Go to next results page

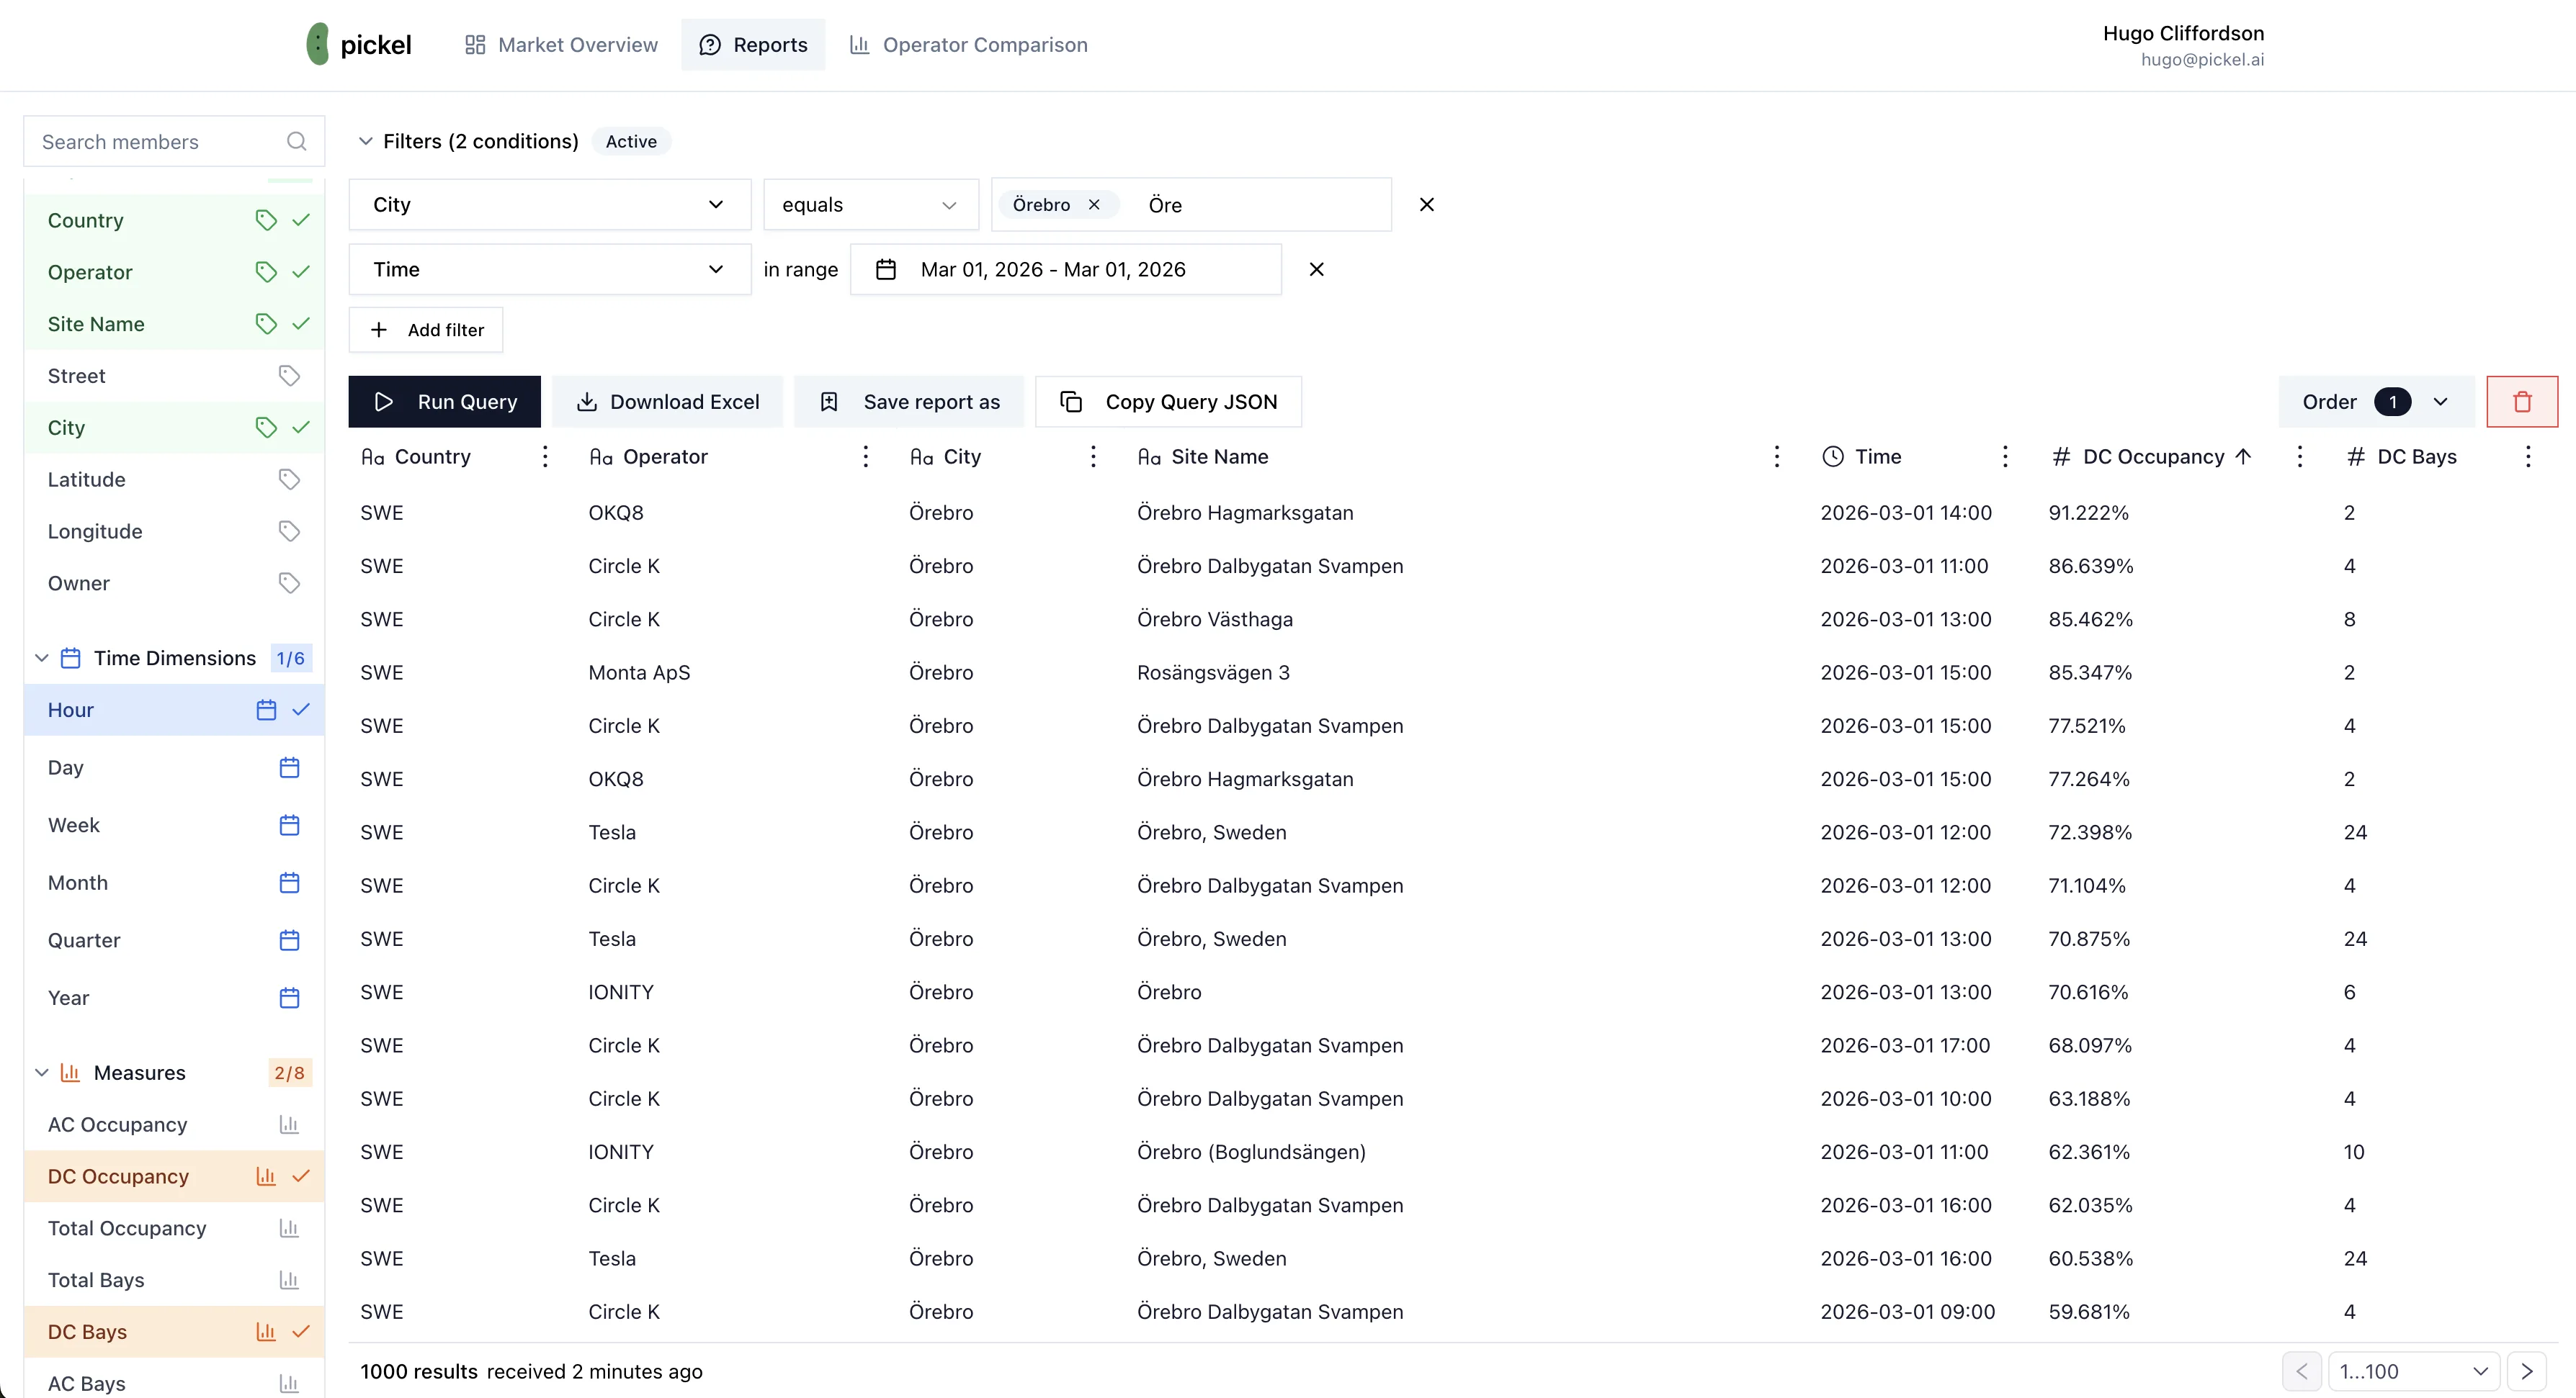pos(2527,1371)
